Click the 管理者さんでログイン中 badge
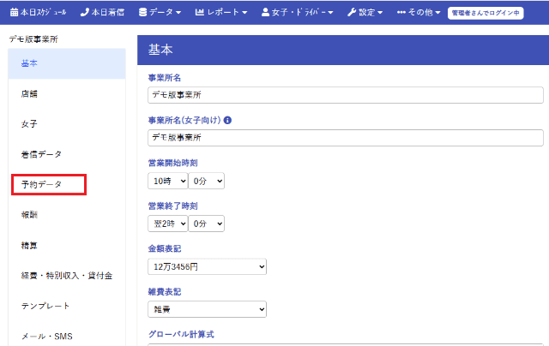The height and width of the screenshot is (346, 549). tap(486, 13)
